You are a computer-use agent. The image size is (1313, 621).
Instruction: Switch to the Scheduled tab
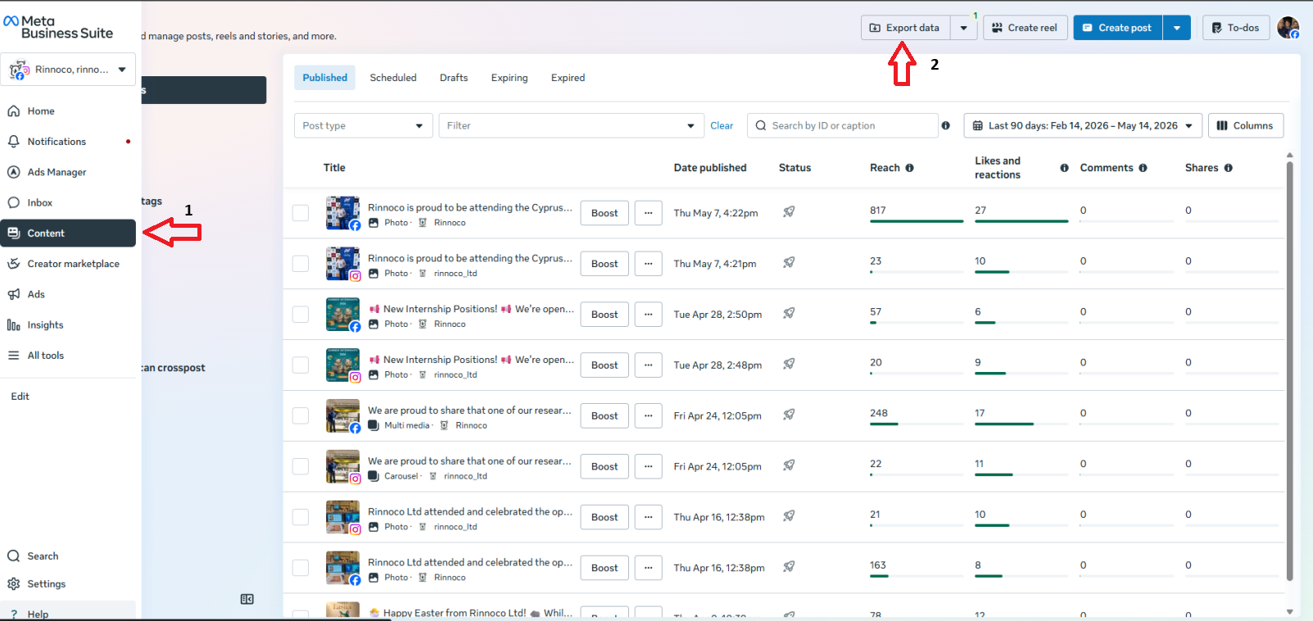coord(393,78)
